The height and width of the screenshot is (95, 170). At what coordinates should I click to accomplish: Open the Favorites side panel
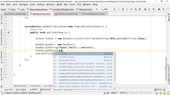pyautogui.click(x=1, y=74)
